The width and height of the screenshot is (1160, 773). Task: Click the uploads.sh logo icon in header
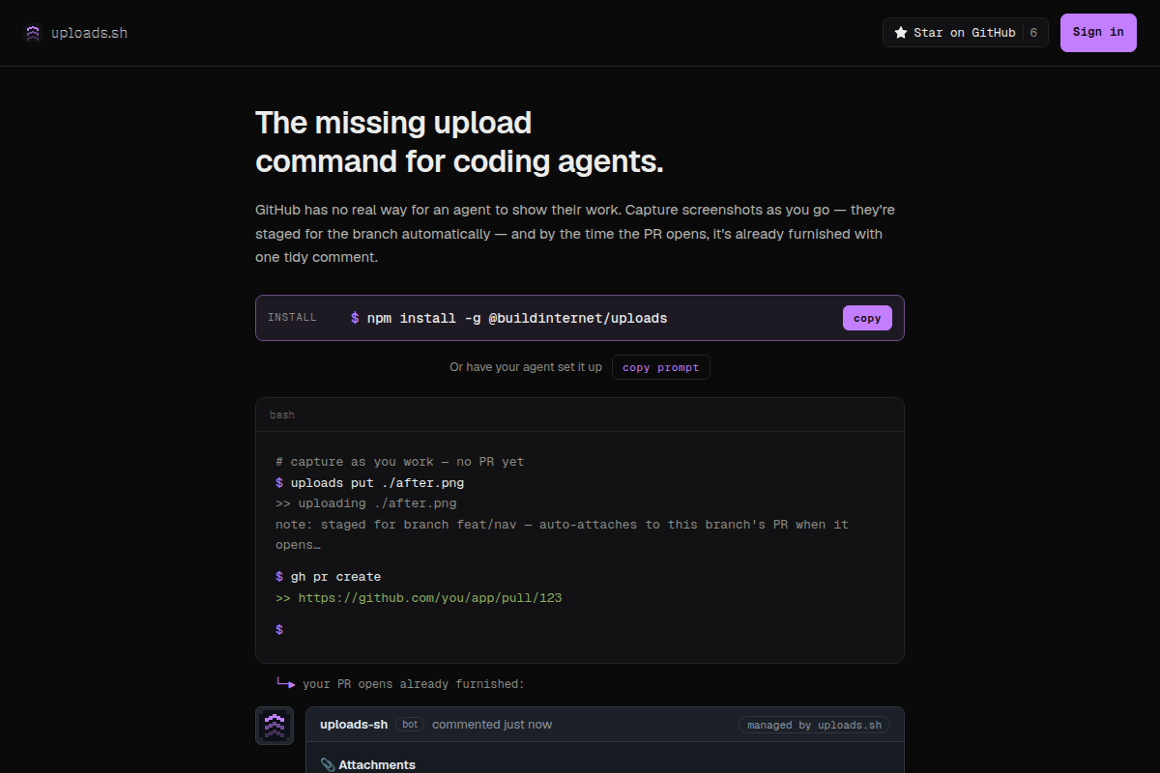point(33,33)
